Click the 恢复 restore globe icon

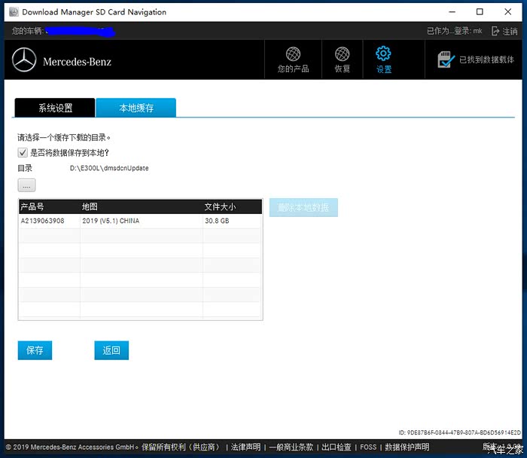pos(342,54)
